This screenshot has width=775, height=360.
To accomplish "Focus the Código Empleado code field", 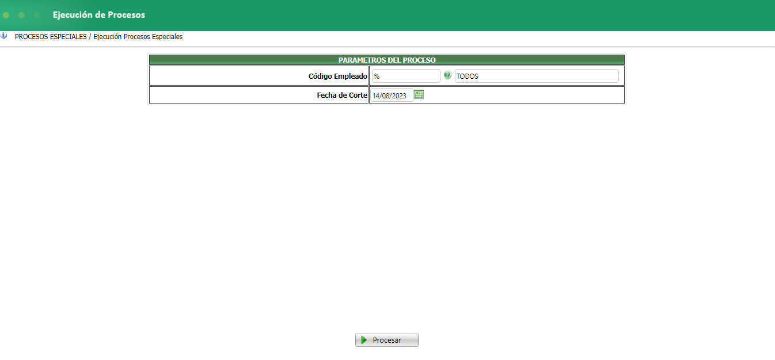I will (x=406, y=76).
